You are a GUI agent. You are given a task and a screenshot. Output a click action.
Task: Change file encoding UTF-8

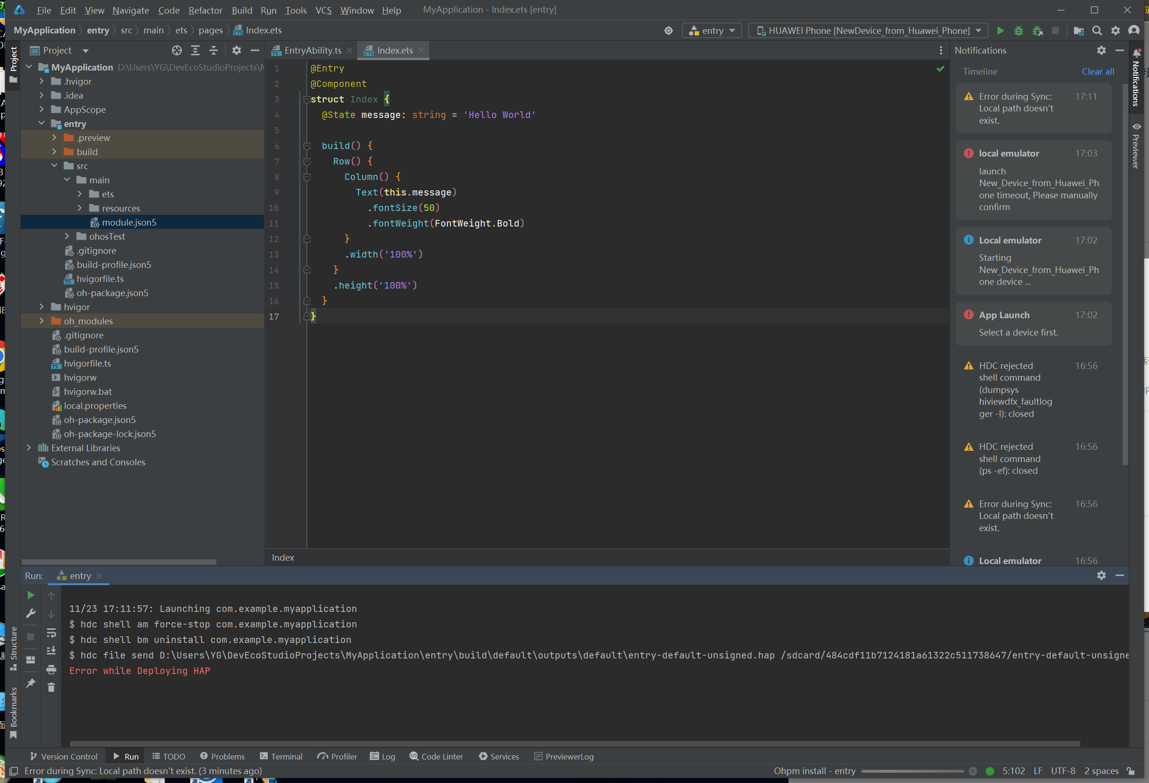click(x=1063, y=771)
